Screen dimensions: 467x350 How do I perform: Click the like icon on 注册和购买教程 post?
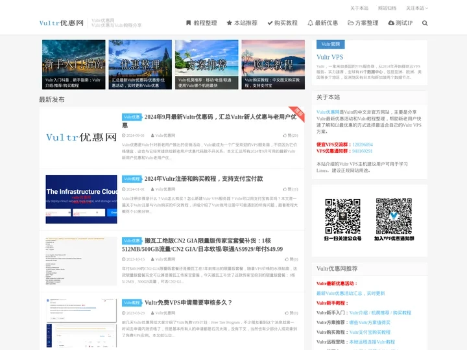(285, 189)
